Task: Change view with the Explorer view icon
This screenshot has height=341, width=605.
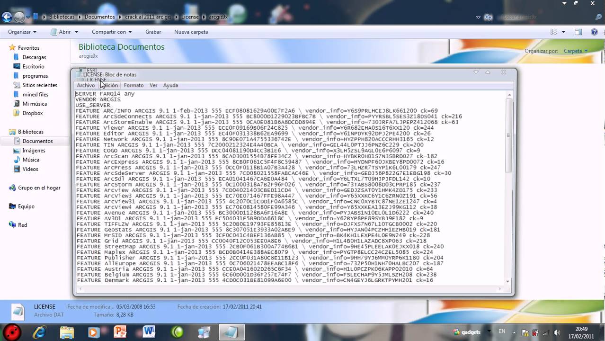Action: click(554, 32)
